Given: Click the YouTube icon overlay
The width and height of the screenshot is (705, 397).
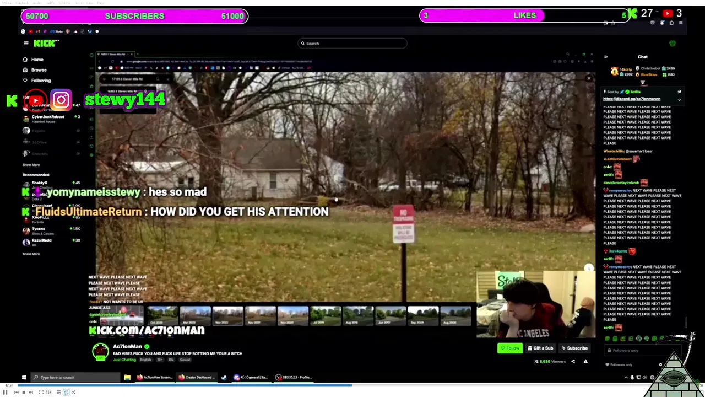Looking at the screenshot, I should tap(35, 100).
